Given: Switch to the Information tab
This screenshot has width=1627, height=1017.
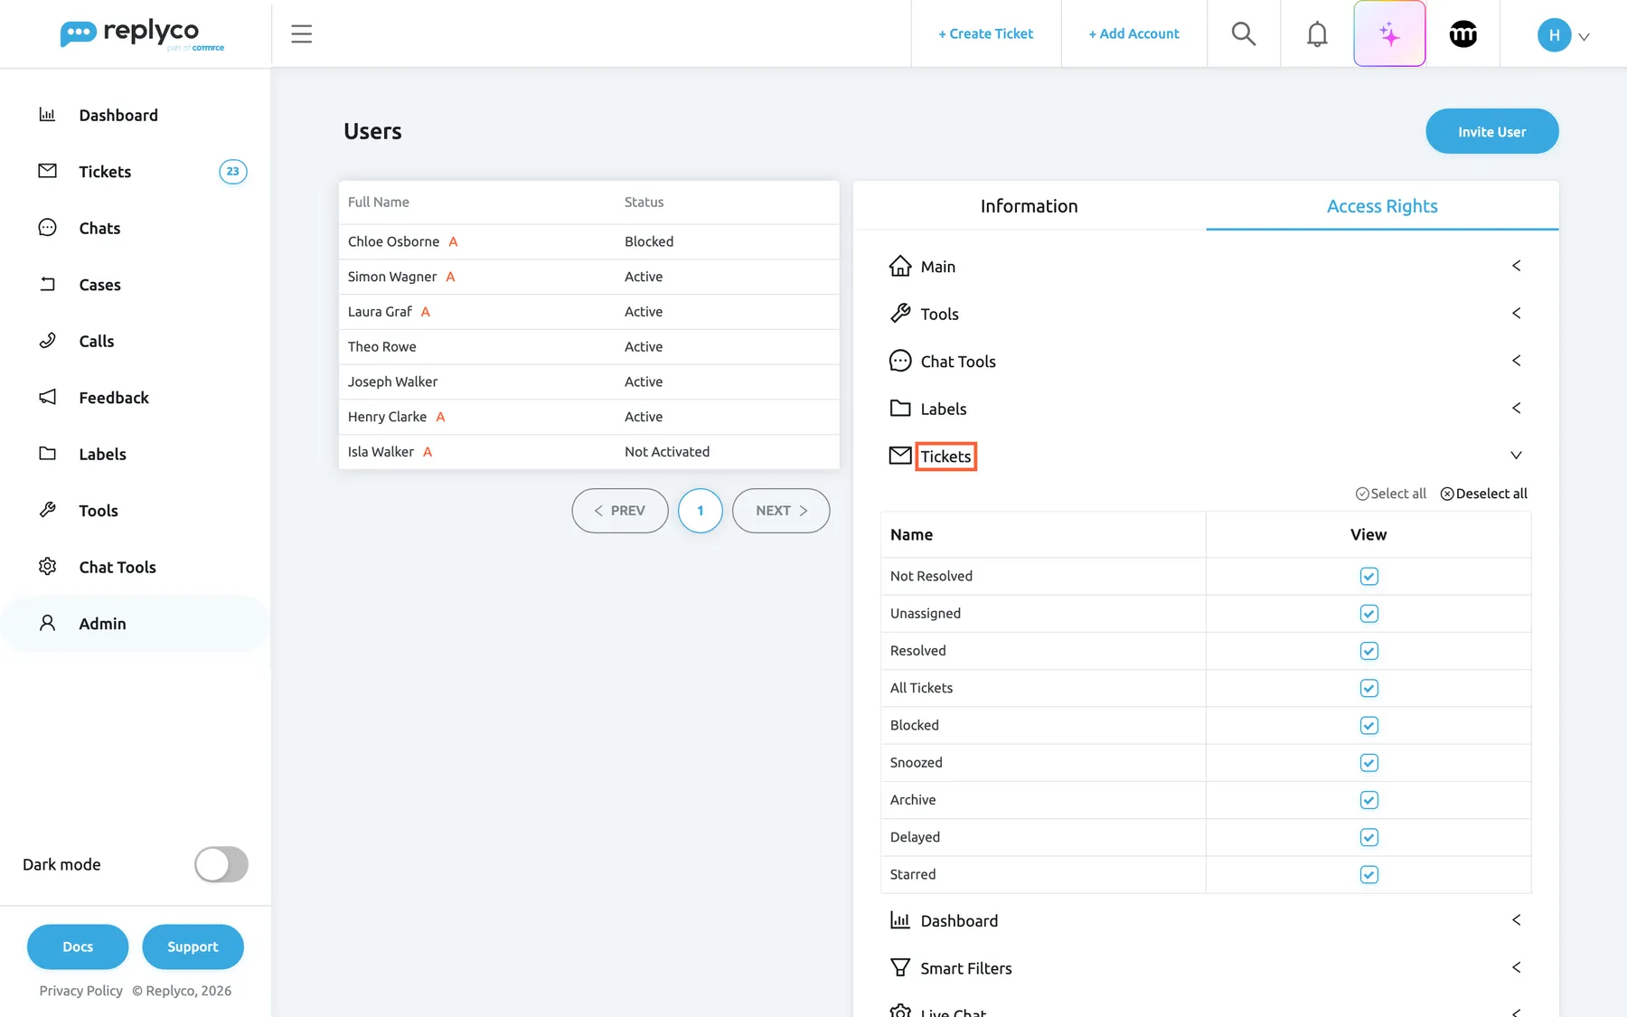Looking at the screenshot, I should click(1029, 206).
